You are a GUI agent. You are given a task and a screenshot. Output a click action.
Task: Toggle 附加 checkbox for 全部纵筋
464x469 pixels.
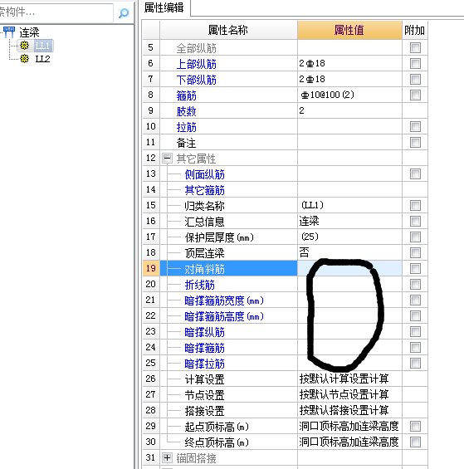tap(415, 47)
